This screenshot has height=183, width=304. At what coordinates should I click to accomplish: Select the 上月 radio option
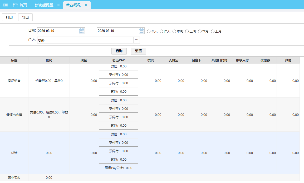tap(213, 31)
